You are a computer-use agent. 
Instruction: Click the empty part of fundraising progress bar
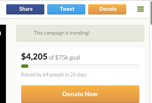click(x=84, y=66)
